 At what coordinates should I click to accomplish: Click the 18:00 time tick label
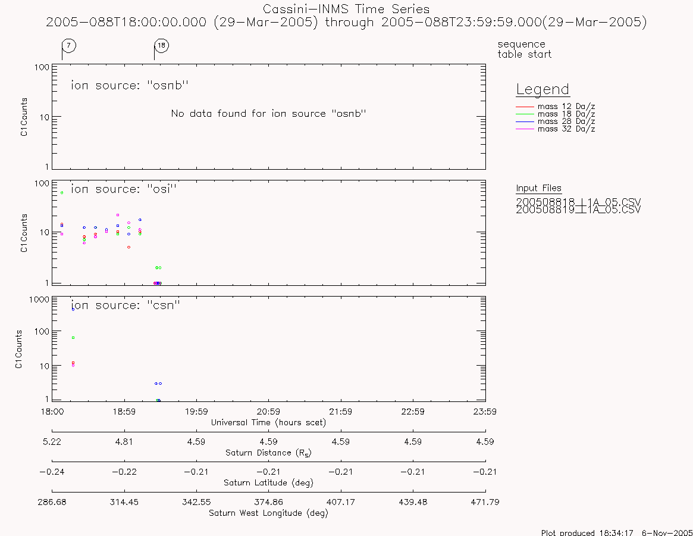pos(52,412)
